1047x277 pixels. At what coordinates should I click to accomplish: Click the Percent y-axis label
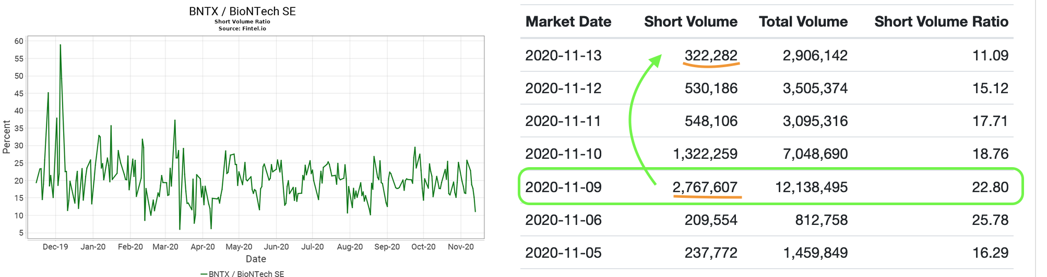click(7, 137)
